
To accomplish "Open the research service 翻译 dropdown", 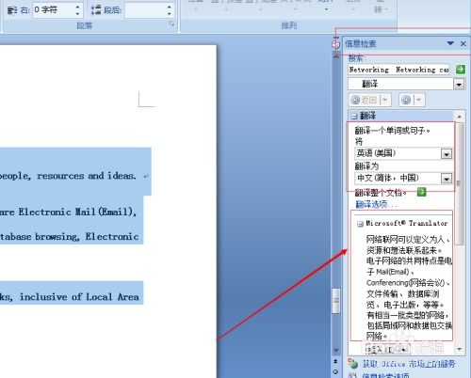I will coord(459,84).
